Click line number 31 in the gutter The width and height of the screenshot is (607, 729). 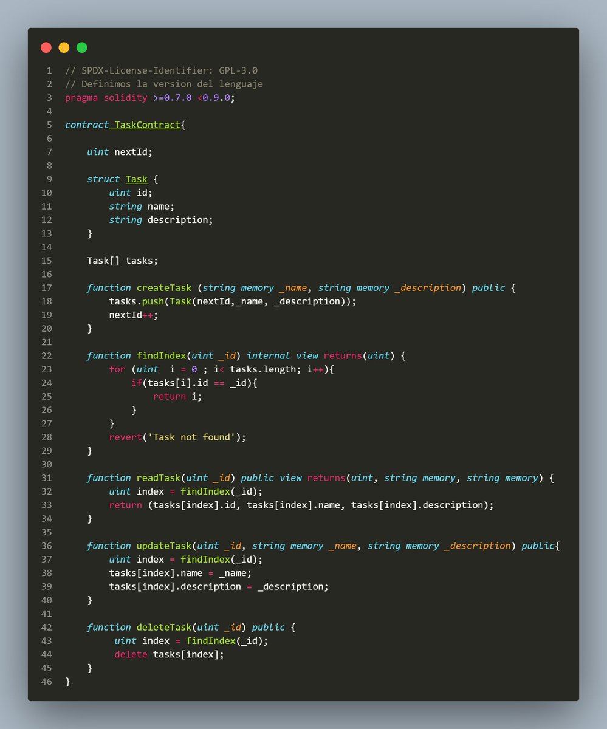[x=47, y=477]
